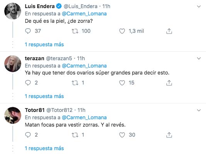Viewport: 206px width, 154px height.
Task: Retweet Luis Endera's tweet
Action: pos(75,31)
